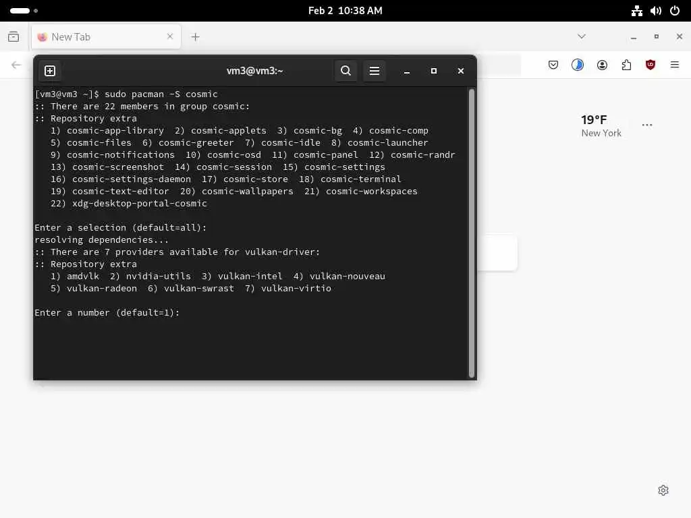
Task: Open the volume indicator icon
Action: (x=656, y=11)
